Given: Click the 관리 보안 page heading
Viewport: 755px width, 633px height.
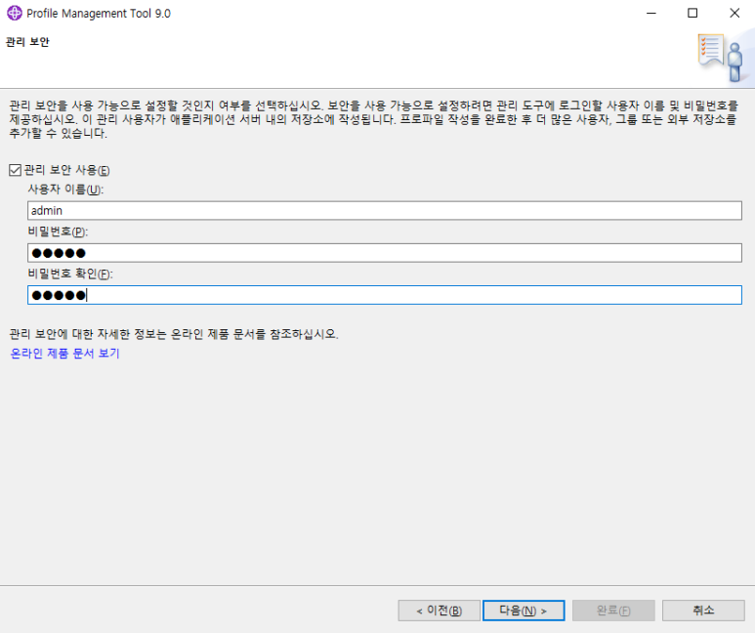Looking at the screenshot, I should pos(27,42).
